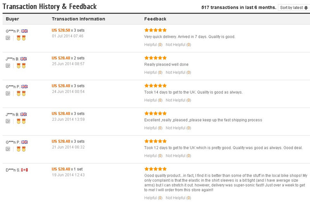Mark 'Took 12 days' review as Helpful
This screenshot has width=310, height=203.
[153, 156]
